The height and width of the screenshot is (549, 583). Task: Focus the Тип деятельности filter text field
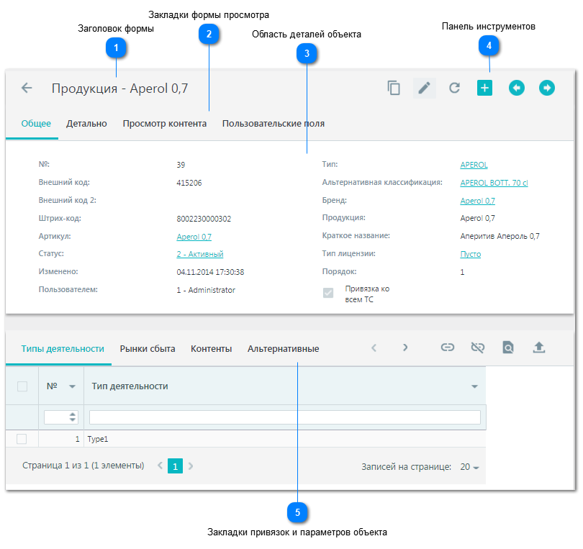285,417
